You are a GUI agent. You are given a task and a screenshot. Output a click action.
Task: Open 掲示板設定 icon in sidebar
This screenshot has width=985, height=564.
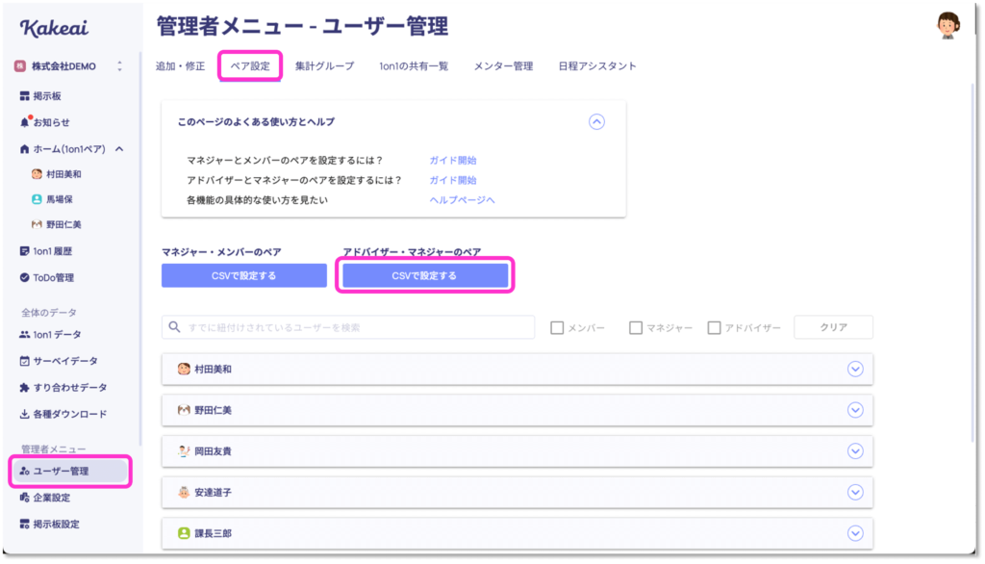pos(24,524)
